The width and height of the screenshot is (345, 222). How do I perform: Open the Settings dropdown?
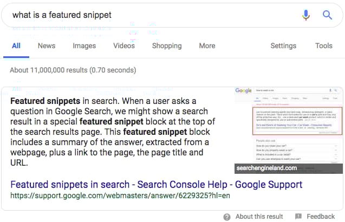coord(283,46)
